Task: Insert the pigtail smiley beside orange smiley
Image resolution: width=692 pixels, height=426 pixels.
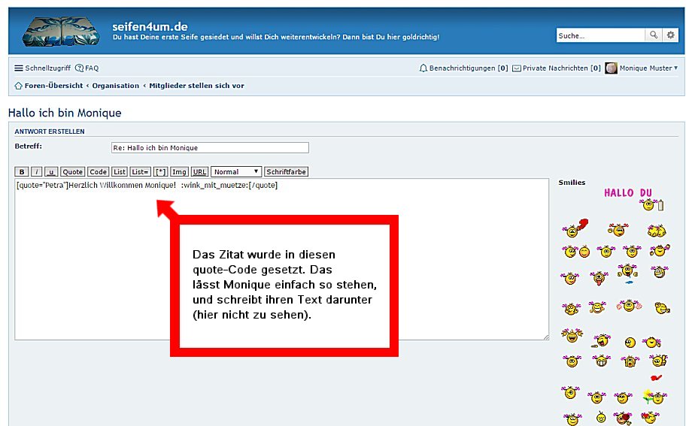Action: click(x=576, y=252)
